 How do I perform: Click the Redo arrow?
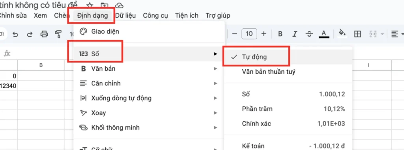pos(30,34)
